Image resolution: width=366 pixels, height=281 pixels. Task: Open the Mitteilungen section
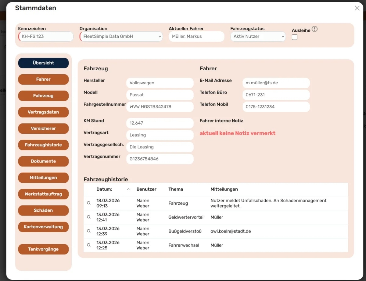43,178
